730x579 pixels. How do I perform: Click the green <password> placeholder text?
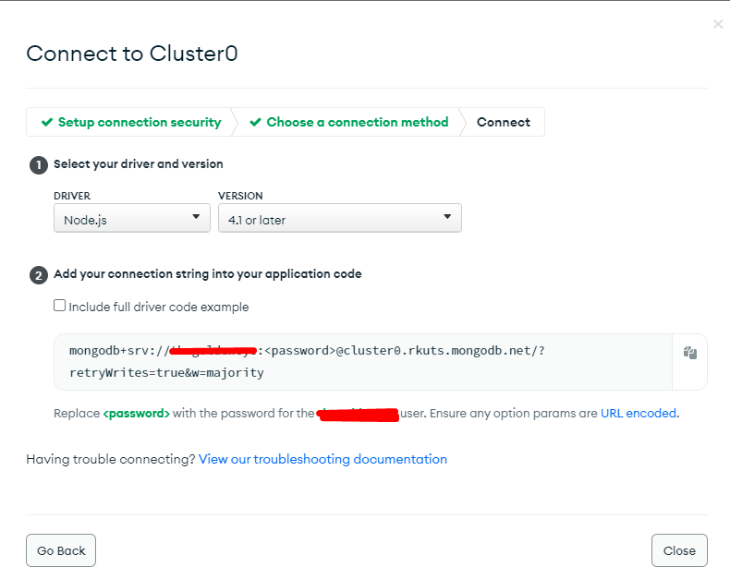coord(137,414)
